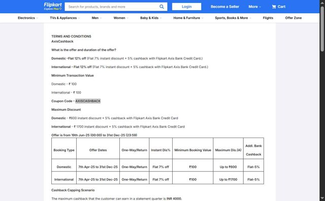Open the Flights menu item
The image size is (325, 201).
(x=268, y=18)
